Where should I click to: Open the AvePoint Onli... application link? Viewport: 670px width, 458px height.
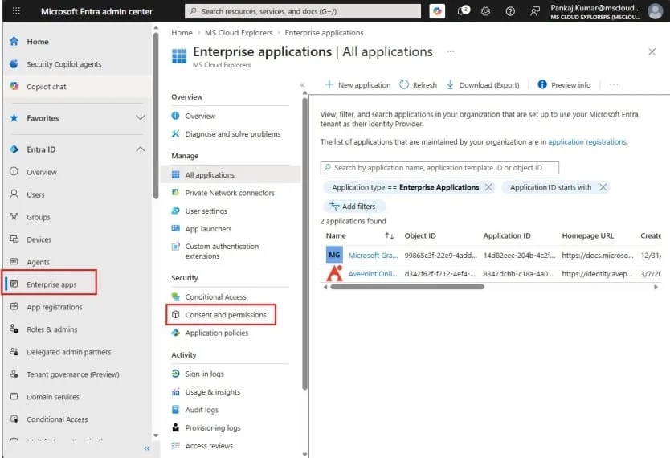pyautogui.click(x=373, y=274)
